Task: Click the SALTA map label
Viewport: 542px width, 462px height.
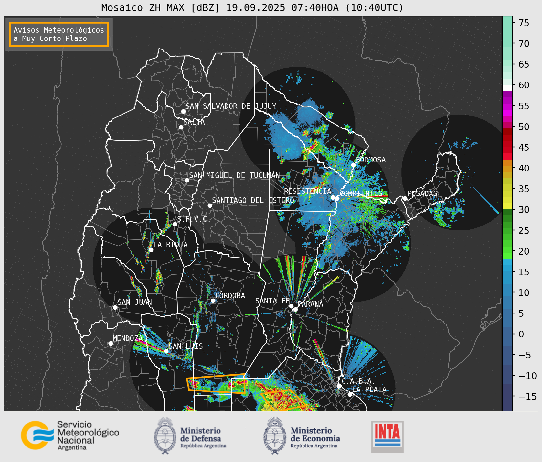Action: coord(194,122)
